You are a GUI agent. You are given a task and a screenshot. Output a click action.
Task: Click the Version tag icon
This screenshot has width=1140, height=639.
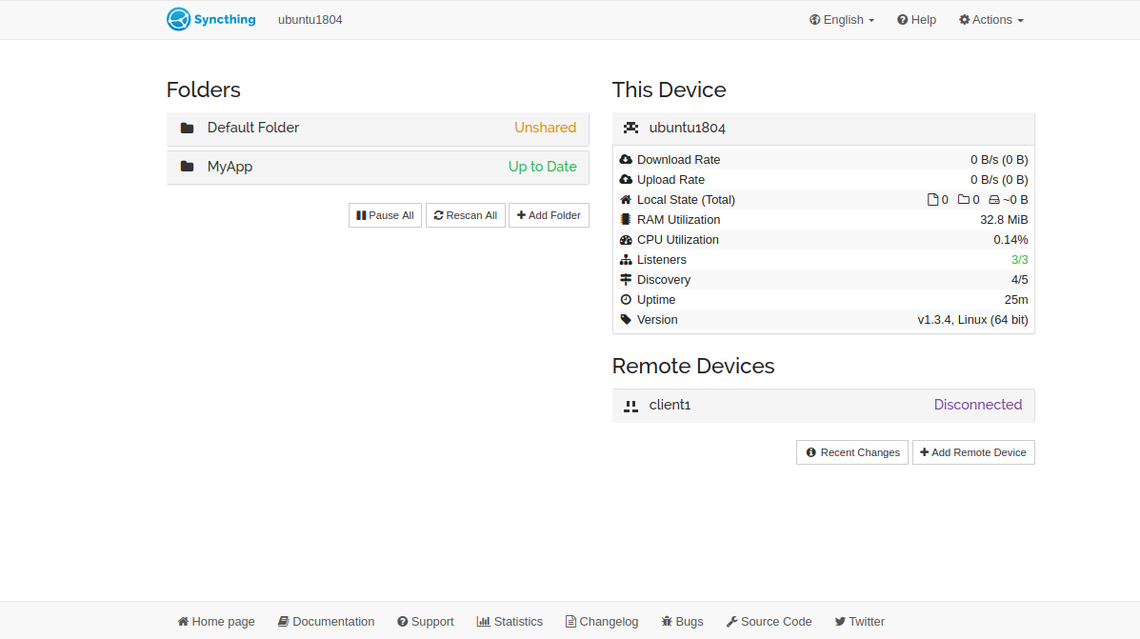coord(626,319)
